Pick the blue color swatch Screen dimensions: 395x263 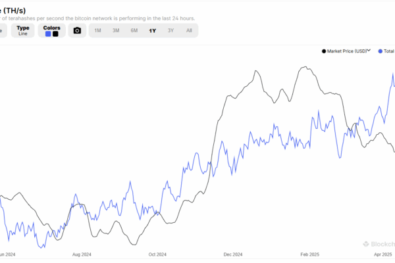click(x=48, y=34)
